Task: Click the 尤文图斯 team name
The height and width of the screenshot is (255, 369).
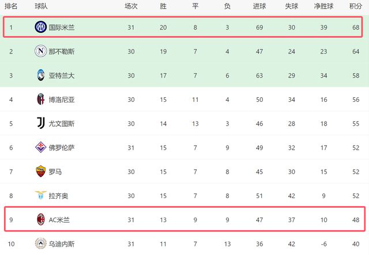Action: (x=62, y=124)
